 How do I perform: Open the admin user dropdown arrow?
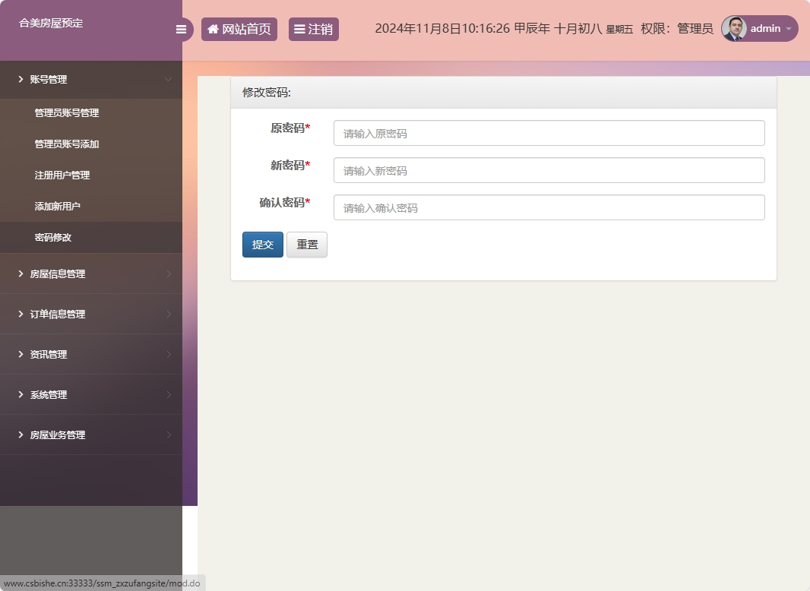coord(789,29)
